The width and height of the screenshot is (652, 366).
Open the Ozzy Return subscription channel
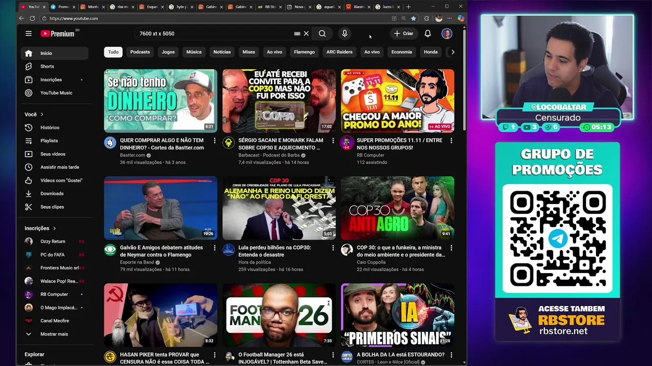click(55, 241)
